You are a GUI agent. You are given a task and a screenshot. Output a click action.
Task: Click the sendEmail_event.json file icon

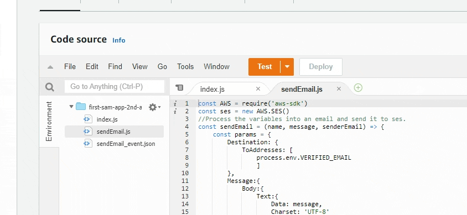[x=87, y=144]
